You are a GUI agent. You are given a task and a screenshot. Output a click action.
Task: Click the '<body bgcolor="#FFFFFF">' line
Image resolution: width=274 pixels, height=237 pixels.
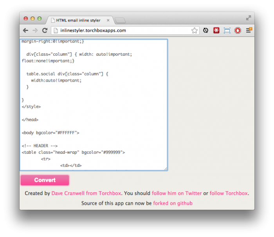[x=50, y=133]
